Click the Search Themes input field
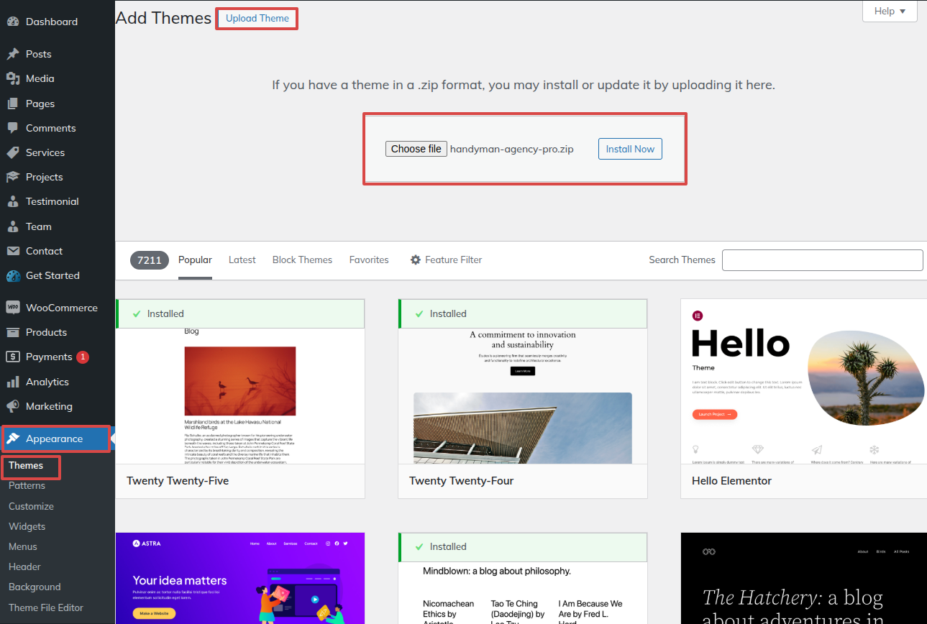The height and width of the screenshot is (624, 927). click(x=822, y=260)
